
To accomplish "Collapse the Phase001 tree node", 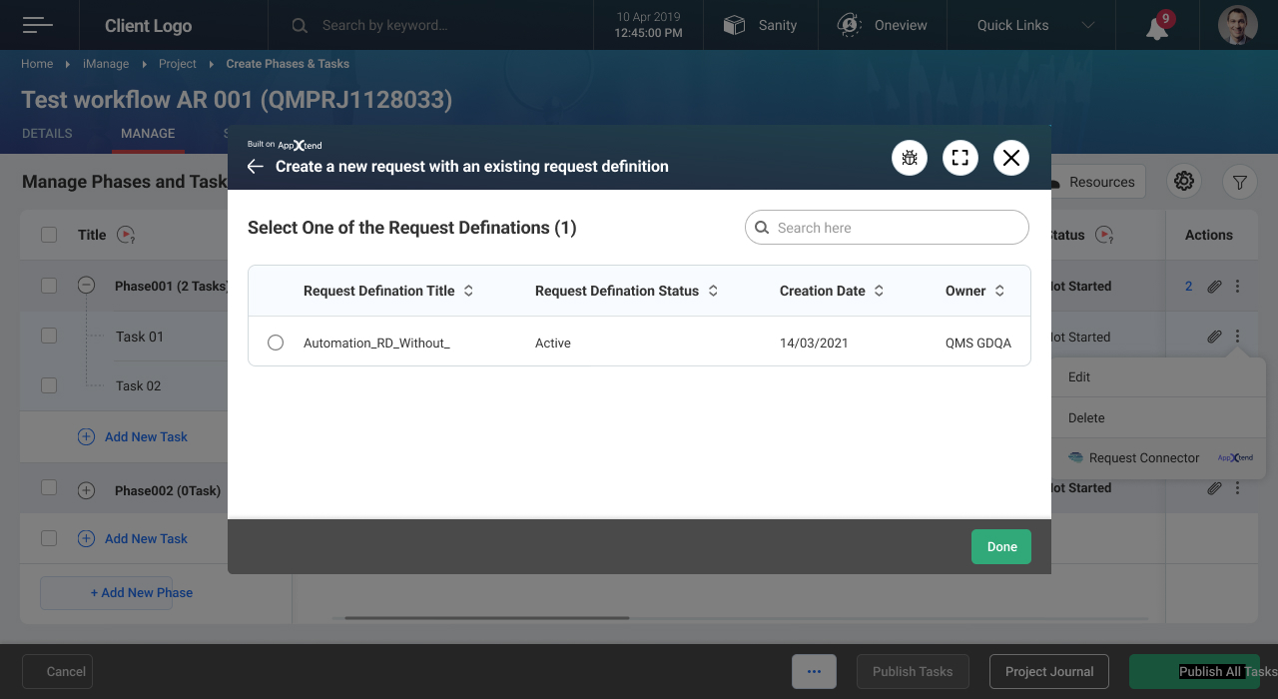I will (x=86, y=286).
